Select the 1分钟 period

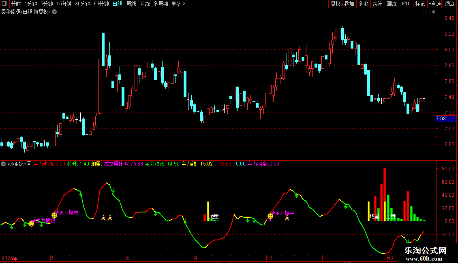(31, 4)
